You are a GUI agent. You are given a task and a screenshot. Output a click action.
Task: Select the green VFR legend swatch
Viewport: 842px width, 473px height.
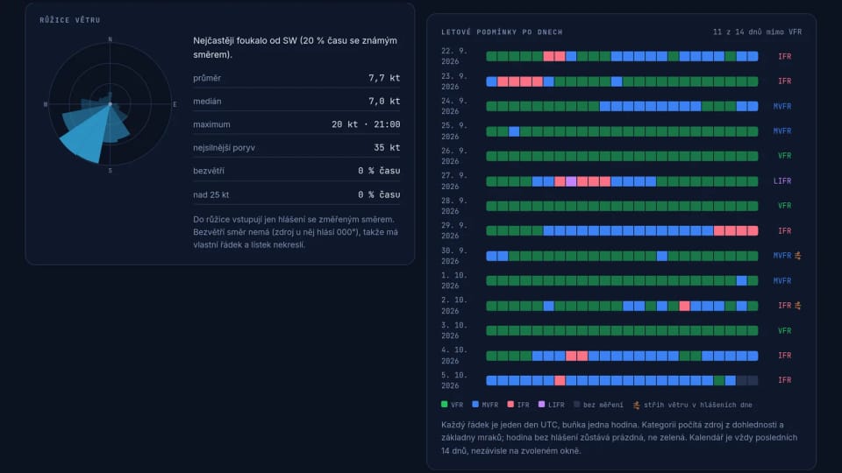tap(444, 405)
